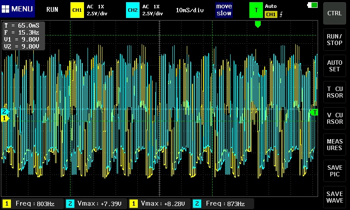Click the green trigger T icon
Screen dimensions: 350x210
click(256, 10)
